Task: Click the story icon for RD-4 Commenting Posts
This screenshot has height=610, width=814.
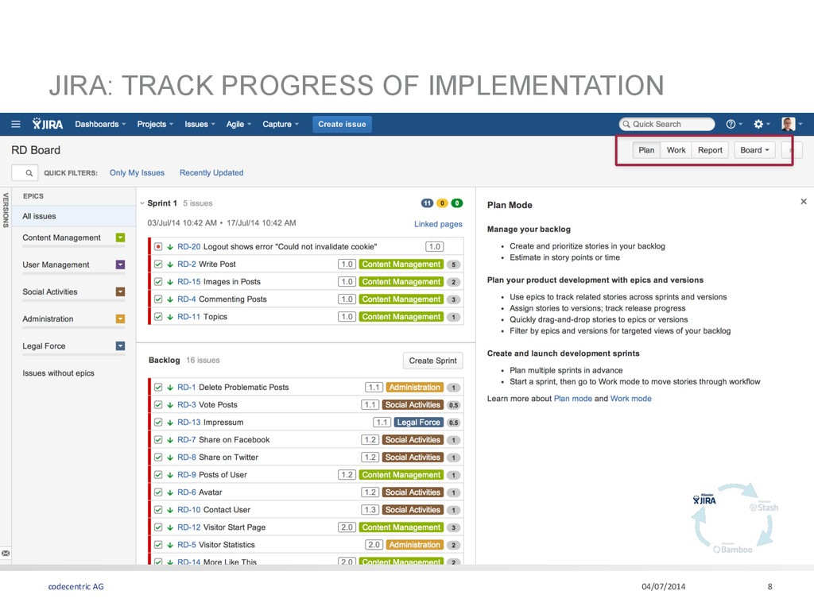Action: pos(158,299)
